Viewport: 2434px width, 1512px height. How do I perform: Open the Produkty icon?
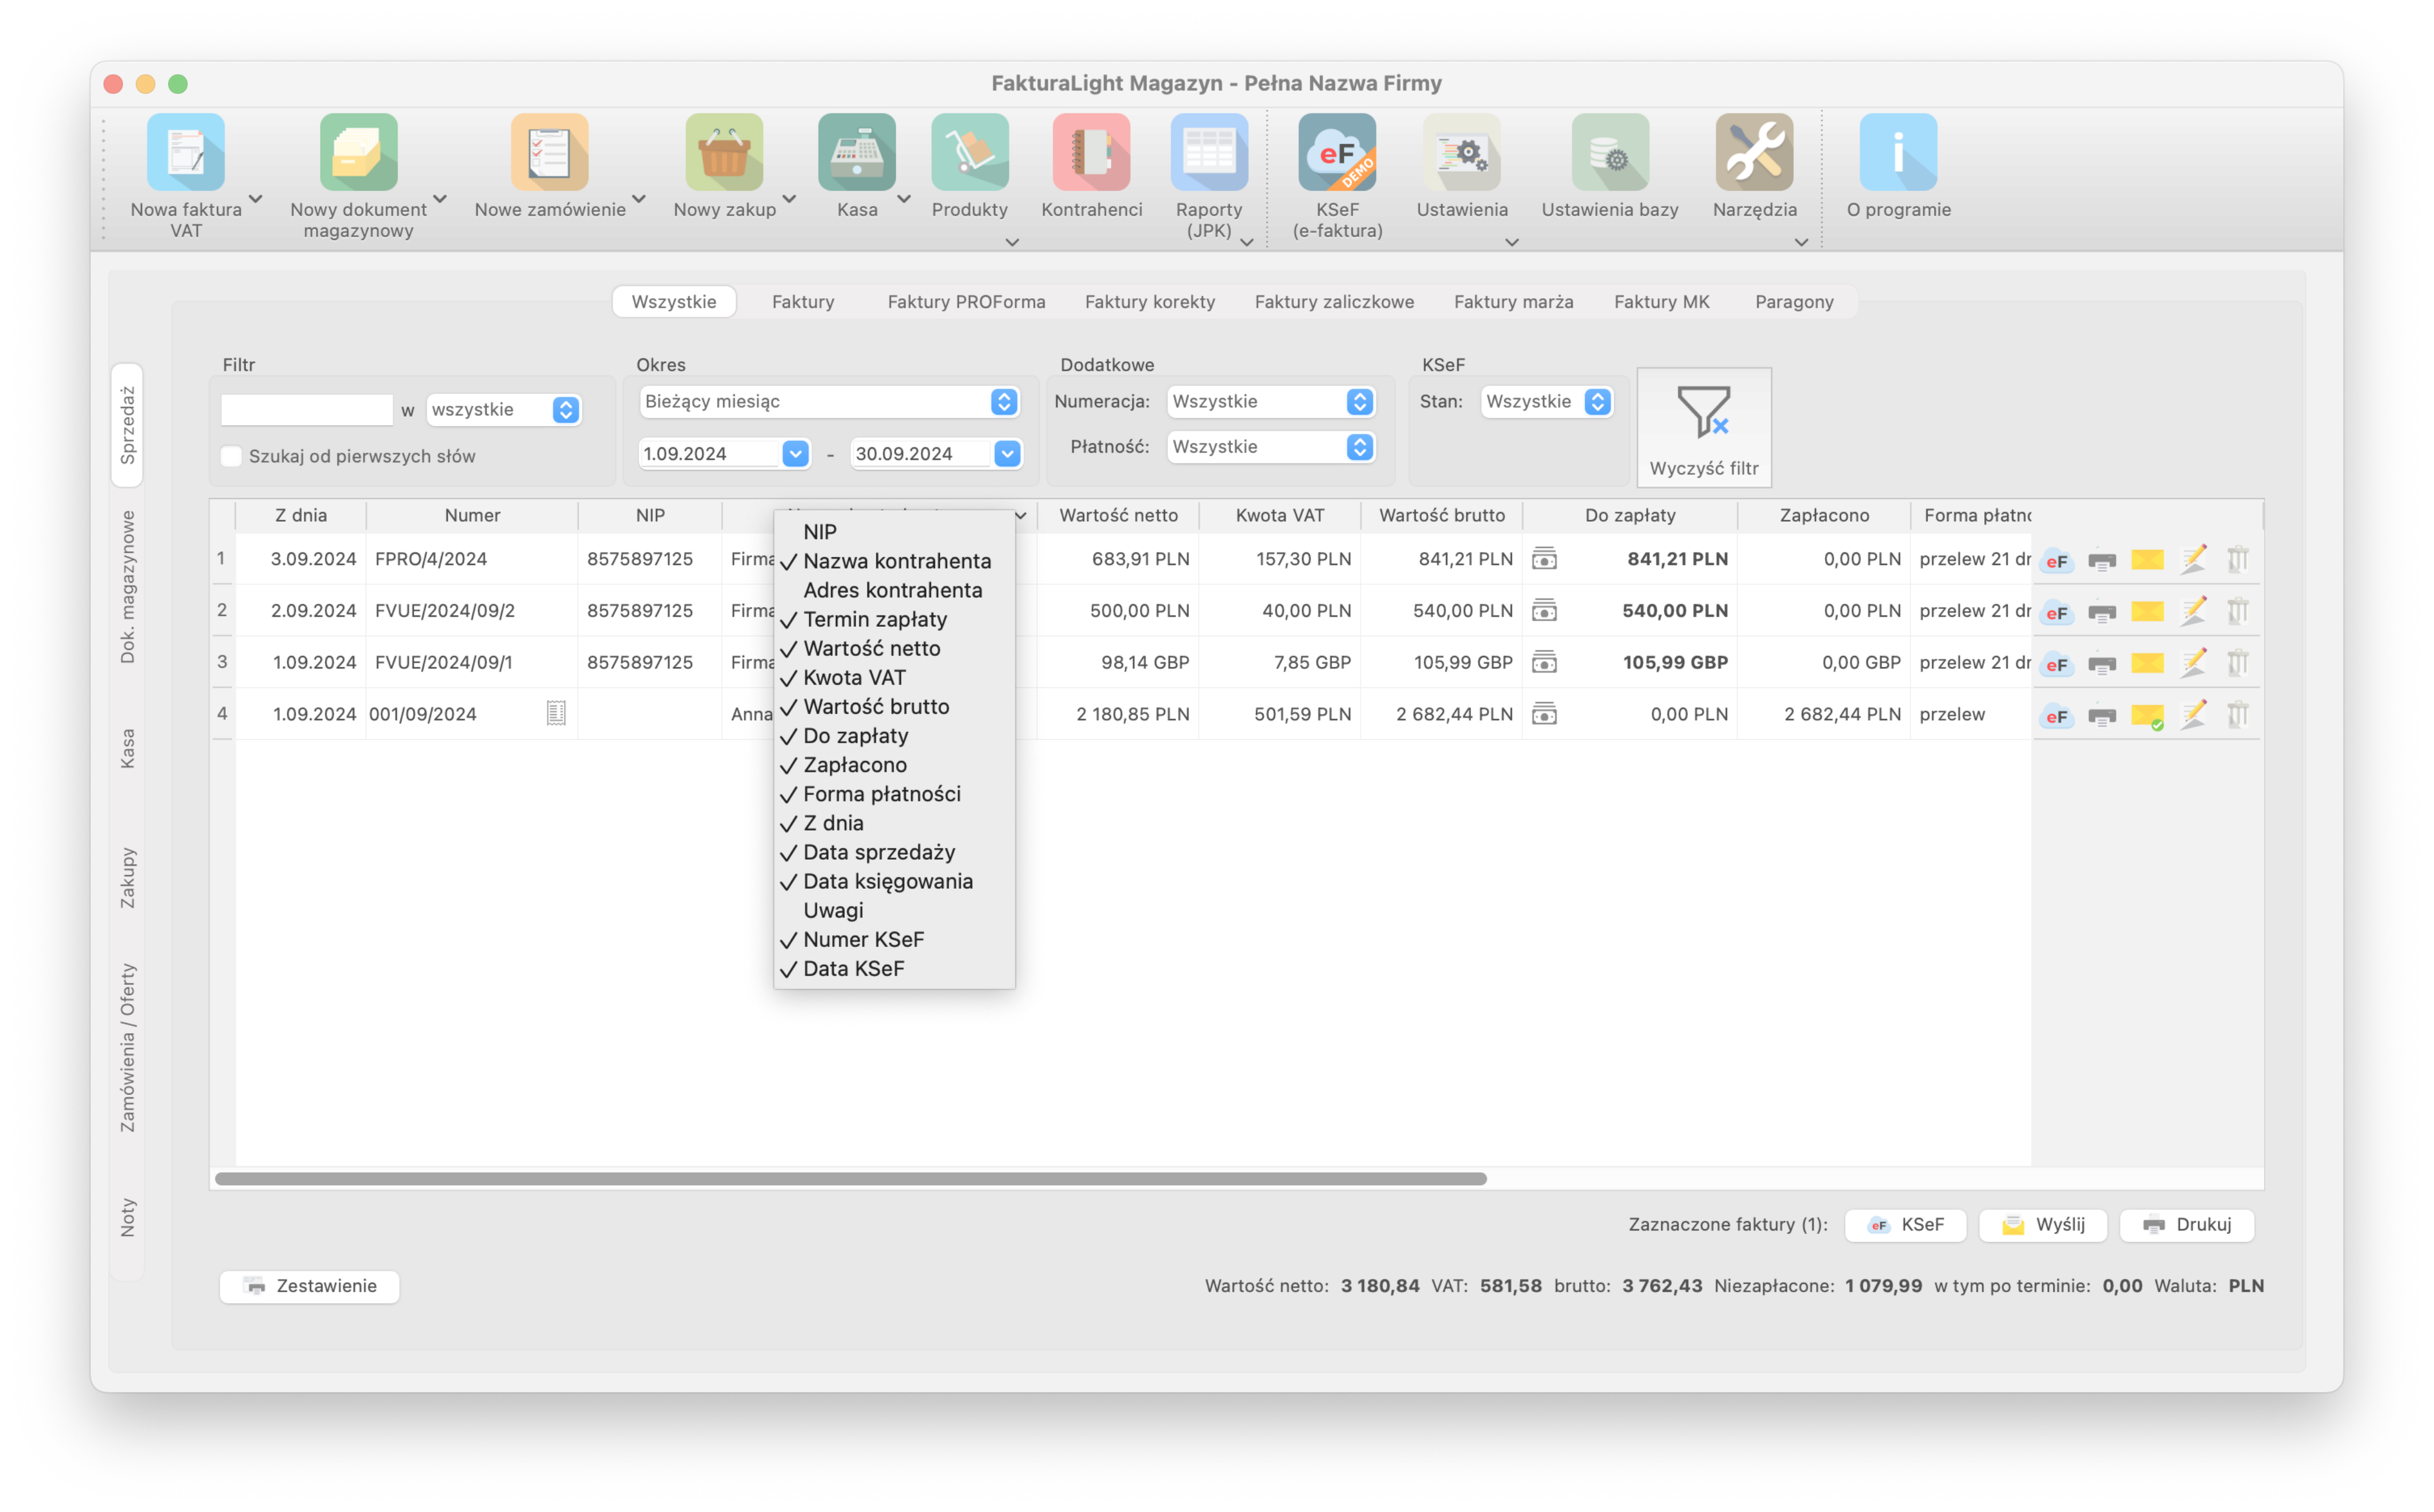tap(969, 152)
